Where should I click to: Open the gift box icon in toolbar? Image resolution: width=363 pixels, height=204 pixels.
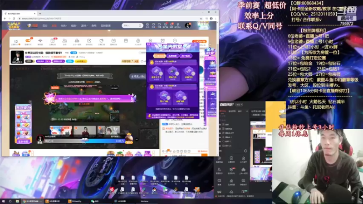126,41
